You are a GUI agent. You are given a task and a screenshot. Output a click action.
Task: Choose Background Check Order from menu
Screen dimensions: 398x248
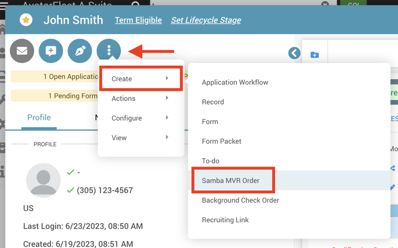(x=240, y=200)
